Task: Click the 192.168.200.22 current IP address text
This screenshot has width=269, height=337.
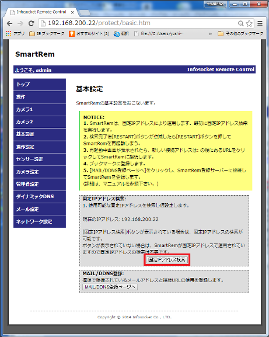Action: [140, 219]
